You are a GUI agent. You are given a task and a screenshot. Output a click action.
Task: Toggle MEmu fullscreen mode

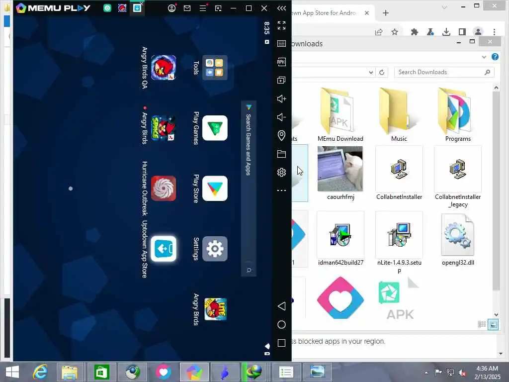281,25
